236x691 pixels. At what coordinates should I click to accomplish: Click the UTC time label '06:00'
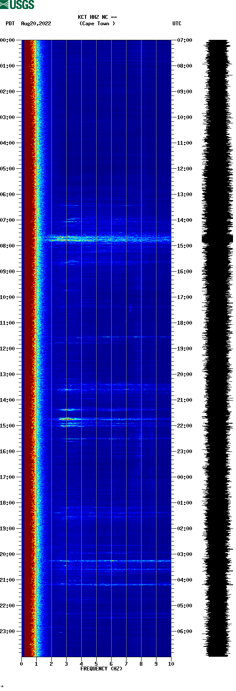click(x=185, y=631)
